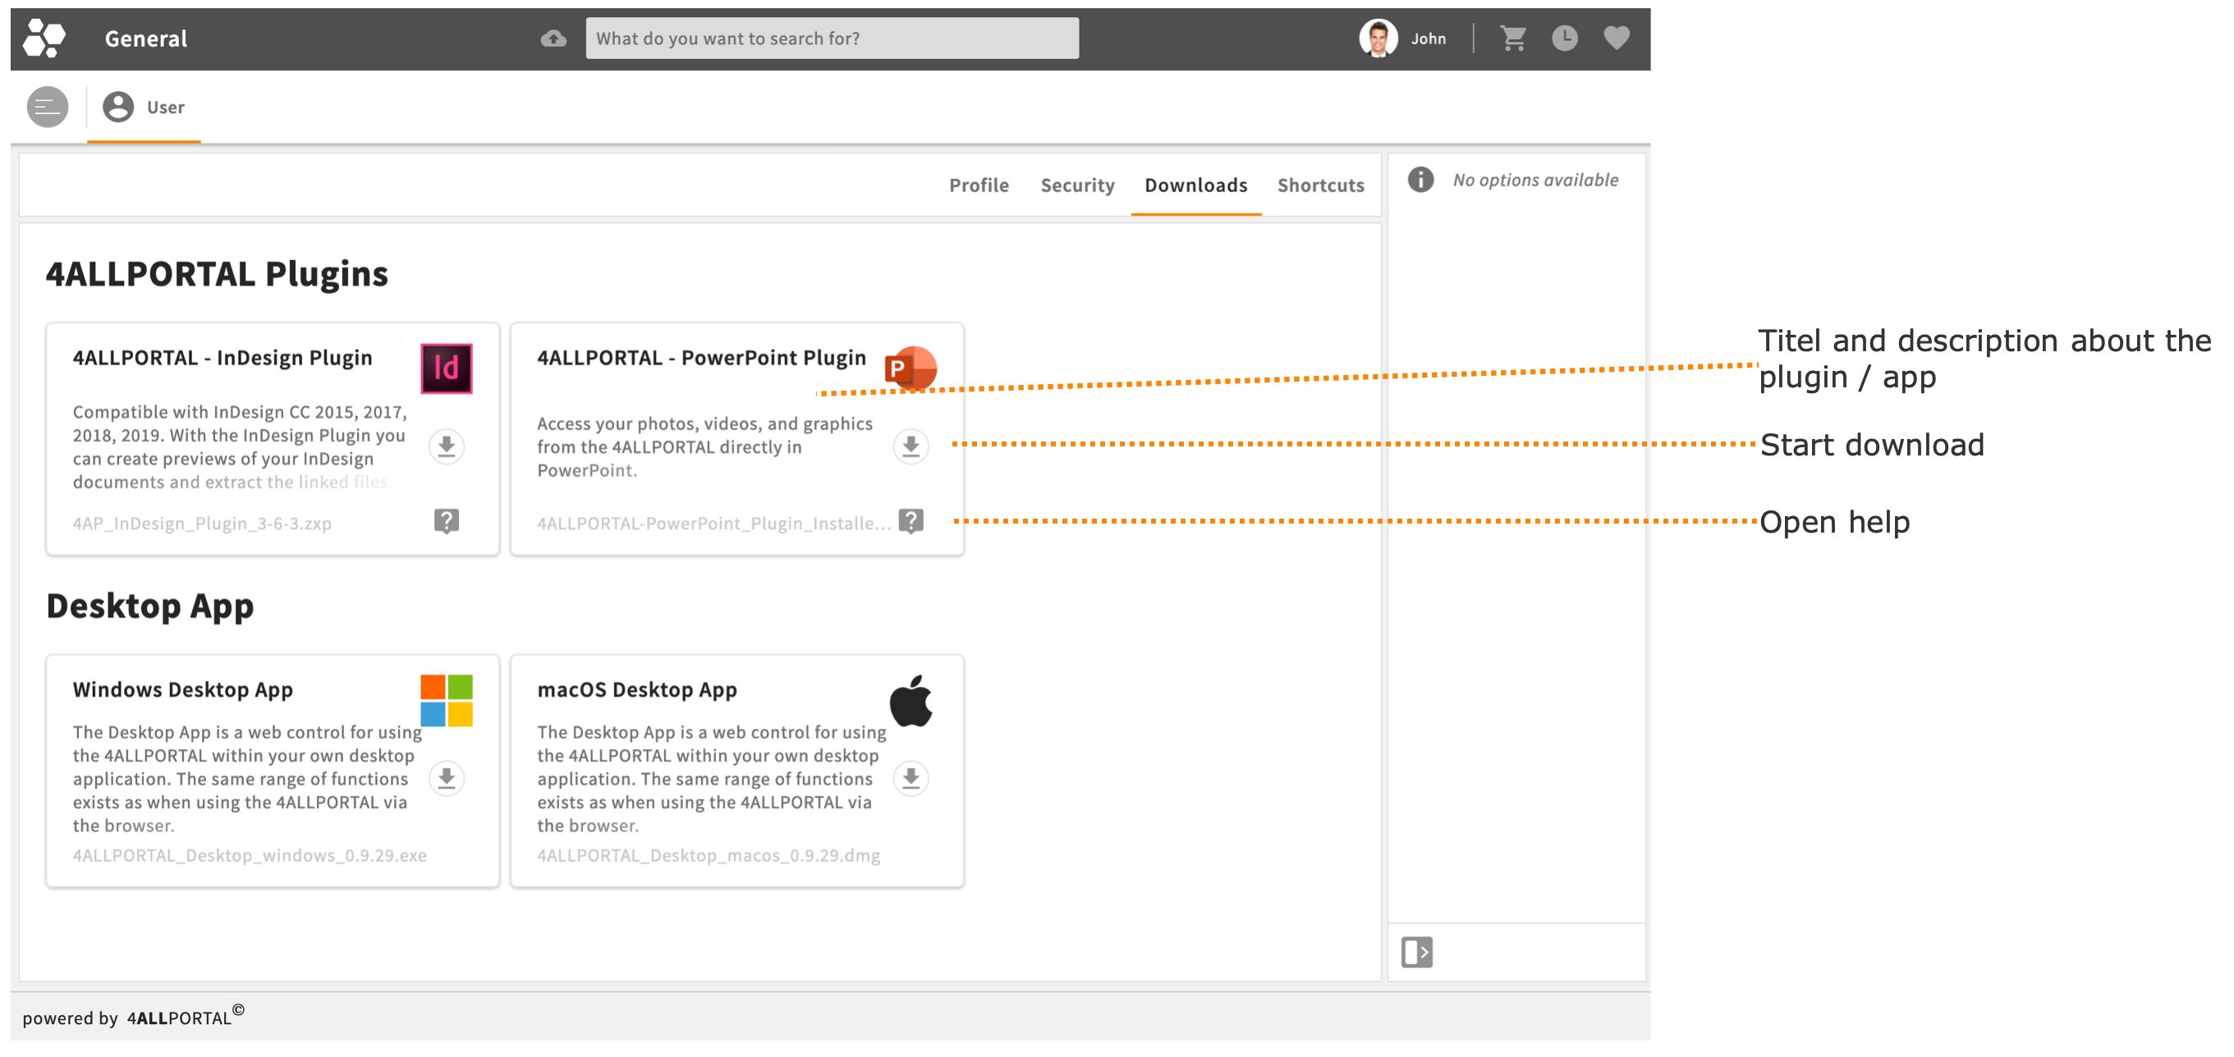Click filename 4AP_InDesign_Plugin_3-6-3.zxp

202,524
